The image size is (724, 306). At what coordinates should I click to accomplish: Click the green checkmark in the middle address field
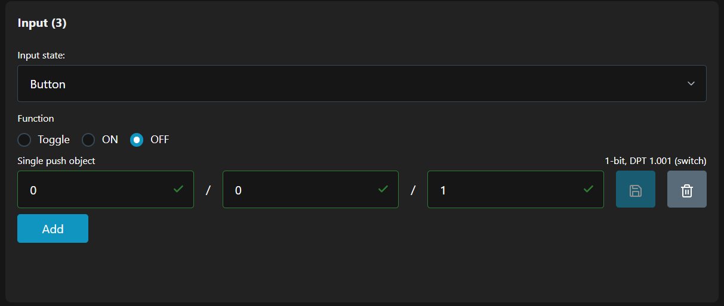383,189
